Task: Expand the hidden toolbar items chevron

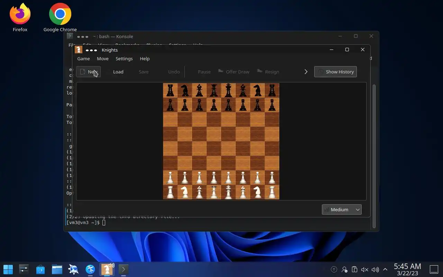Action: (x=306, y=72)
